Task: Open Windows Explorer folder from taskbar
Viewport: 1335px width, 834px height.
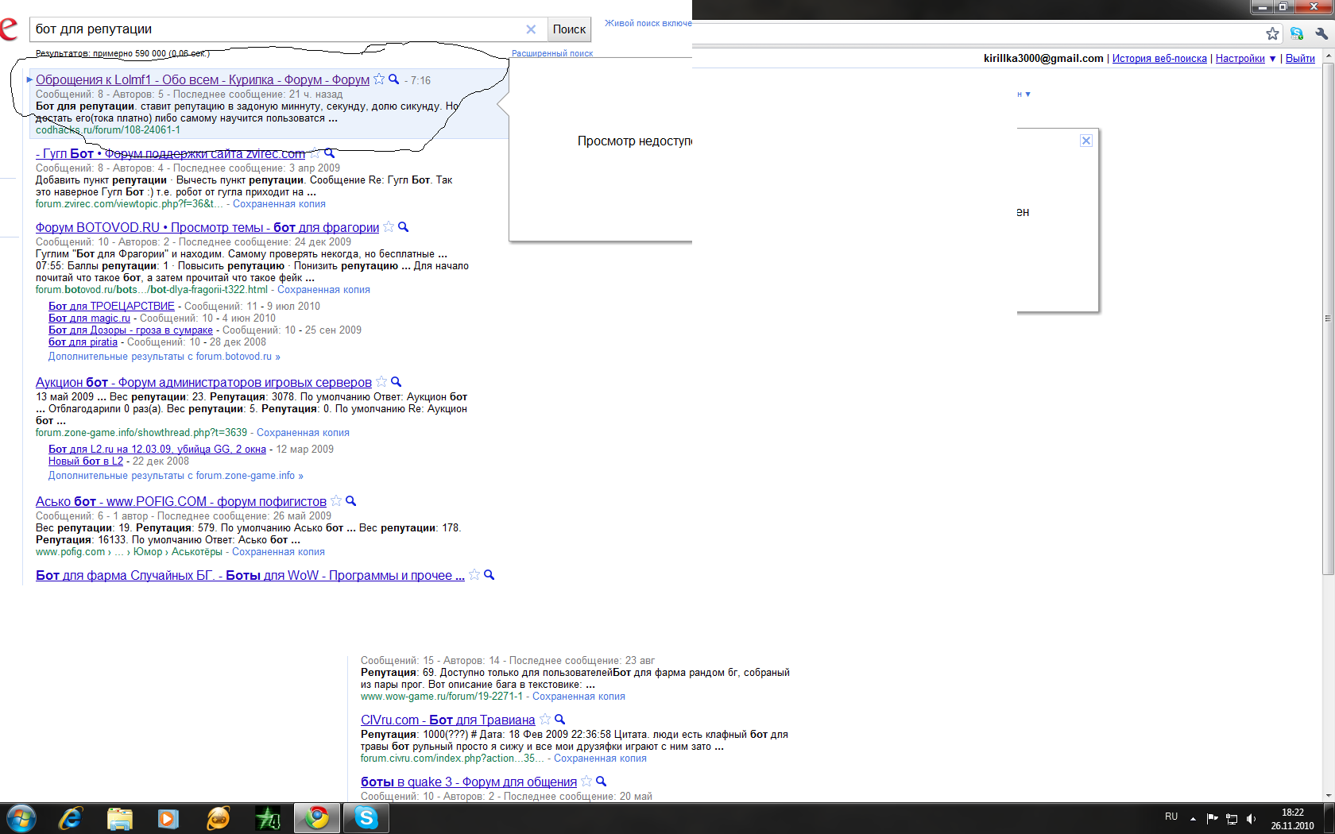Action: [120, 818]
